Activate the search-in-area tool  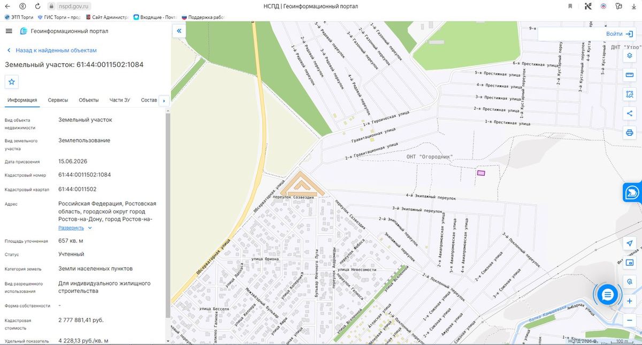630,94
